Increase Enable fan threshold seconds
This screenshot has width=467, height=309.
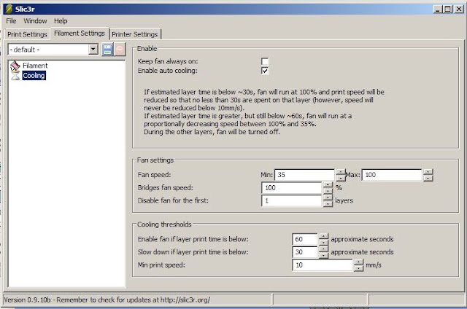coord(323,236)
